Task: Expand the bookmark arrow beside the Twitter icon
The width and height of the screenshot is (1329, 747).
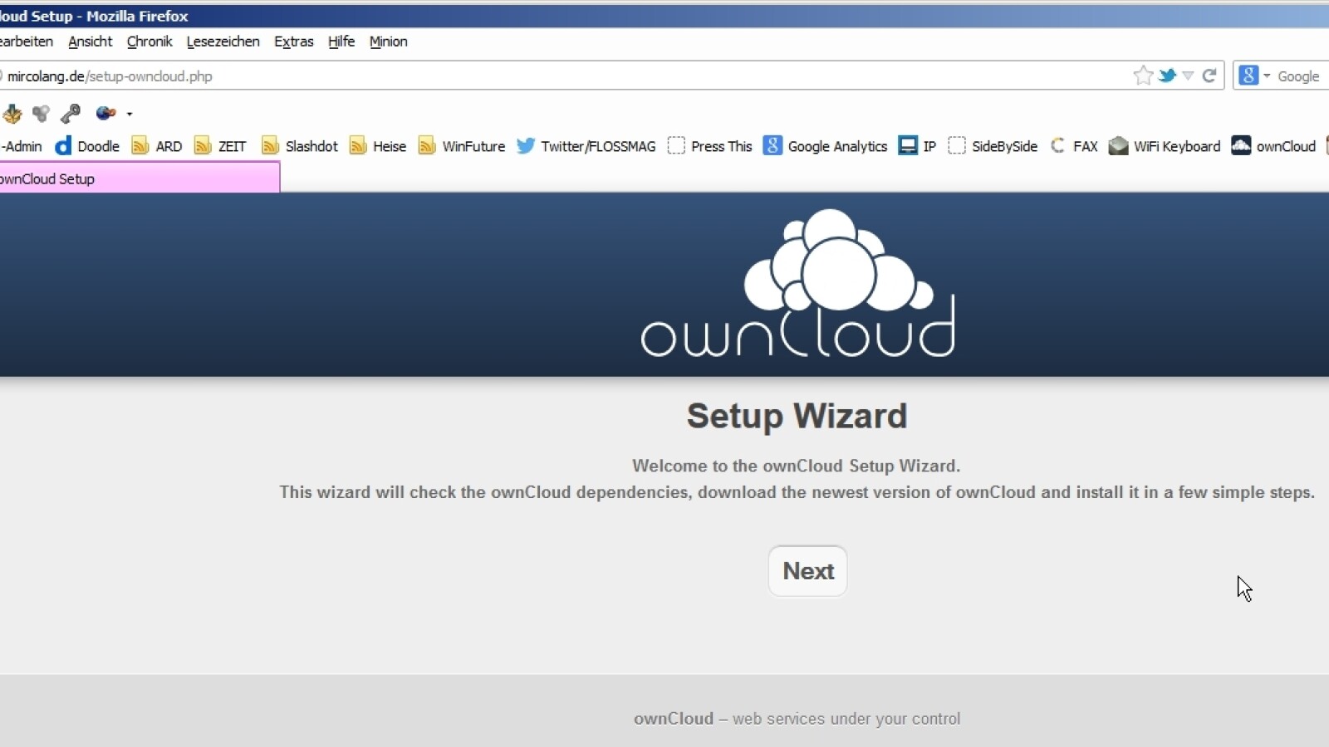Action: (1189, 76)
